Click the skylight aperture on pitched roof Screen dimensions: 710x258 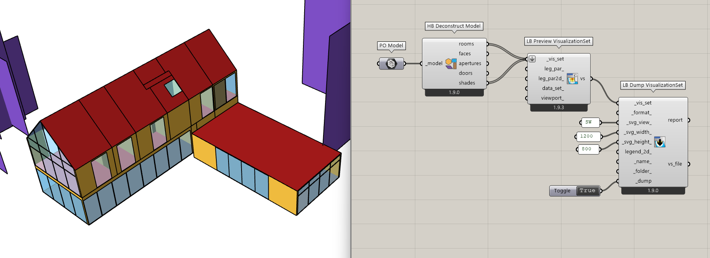pos(173,88)
